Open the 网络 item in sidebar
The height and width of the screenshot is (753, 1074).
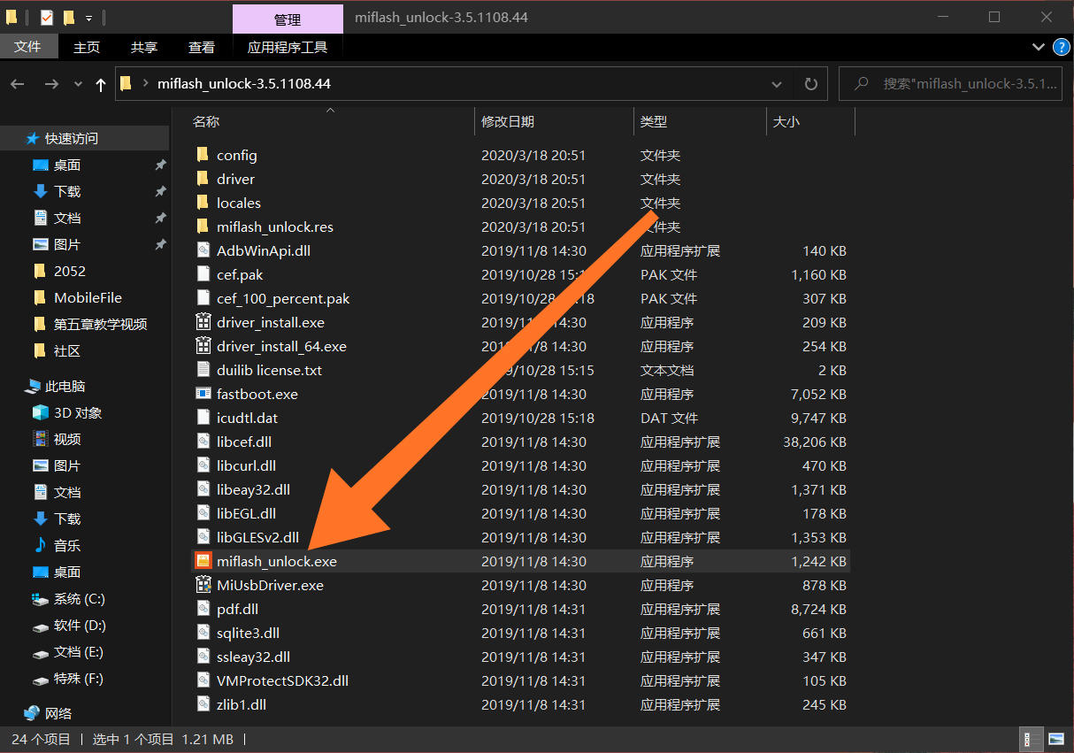tap(49, 712)
